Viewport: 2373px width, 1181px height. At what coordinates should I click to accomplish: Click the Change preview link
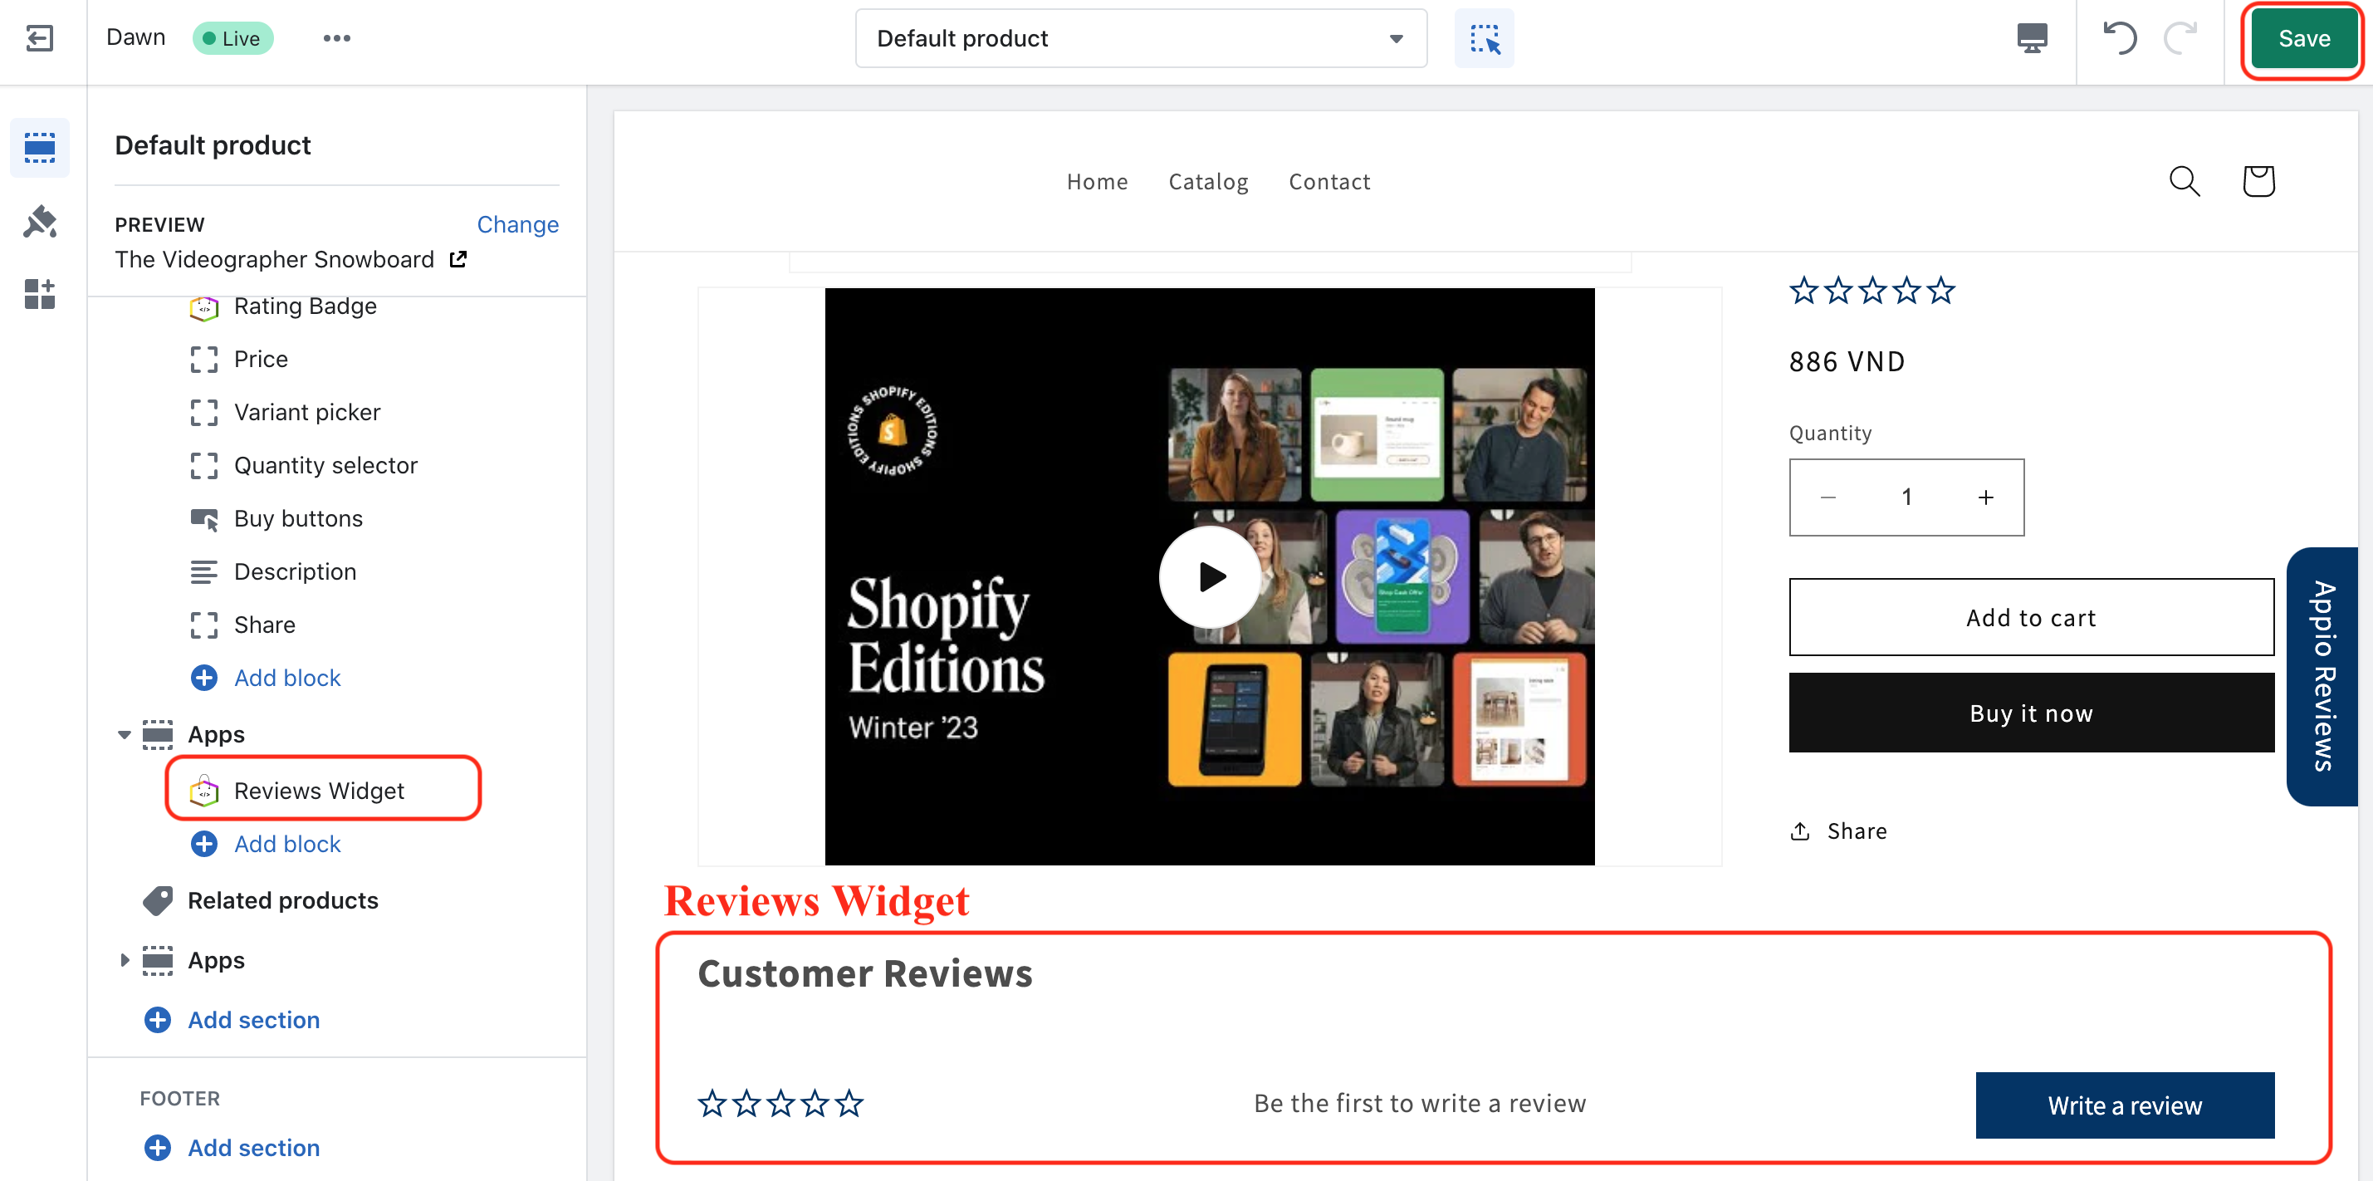pyautogui.click(x=516, y=225)
